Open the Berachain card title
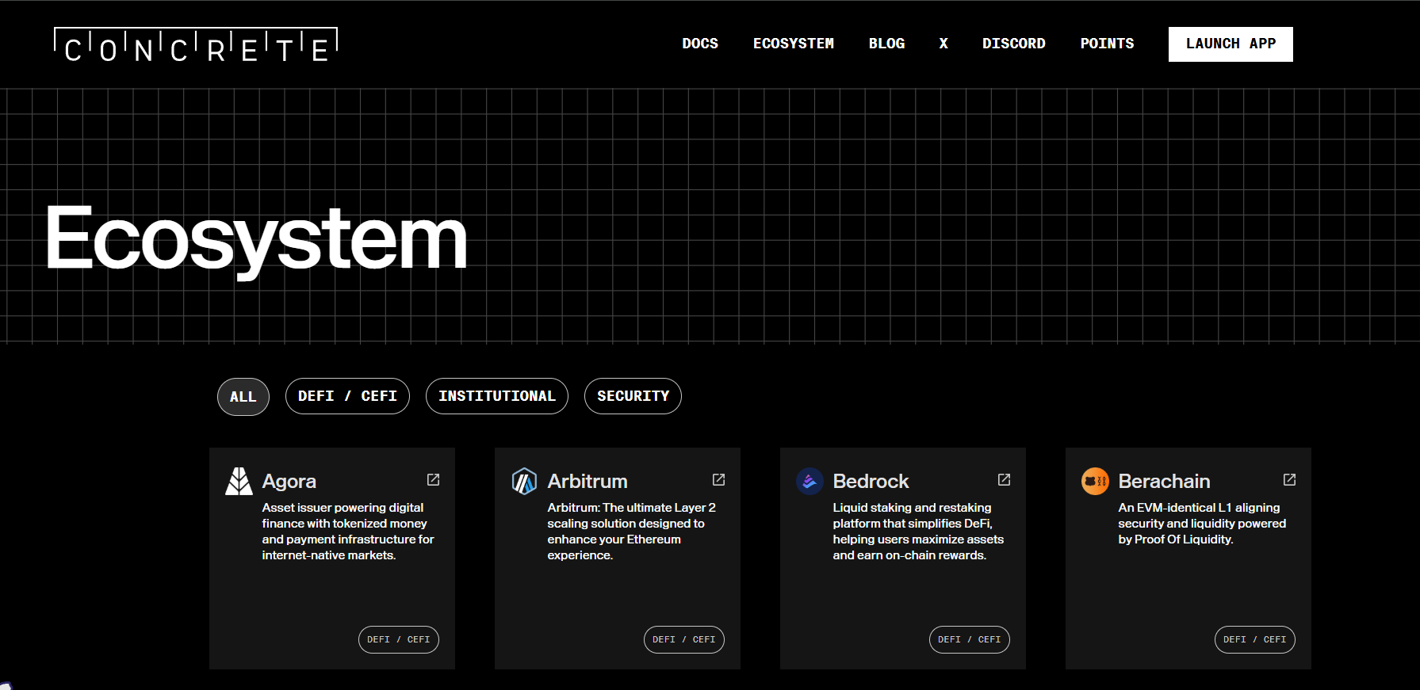Image resolution: width=1420 pixels, height=690 pixels. pyautogui.click(x=1164, y=482)
